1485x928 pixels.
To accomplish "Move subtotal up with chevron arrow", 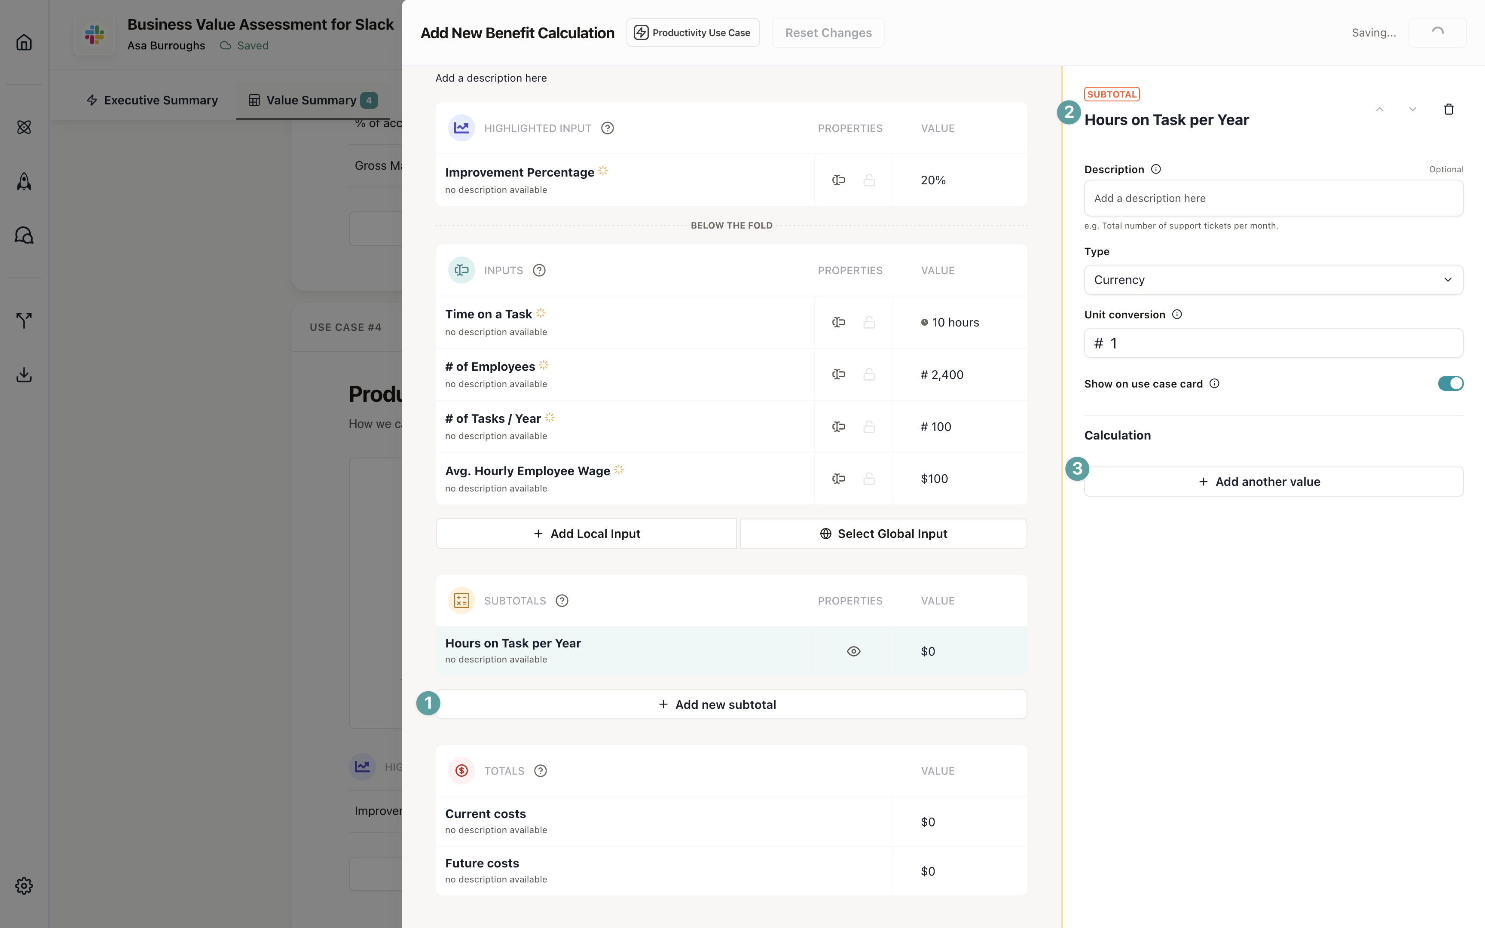I will click(x=1379, y=109).
